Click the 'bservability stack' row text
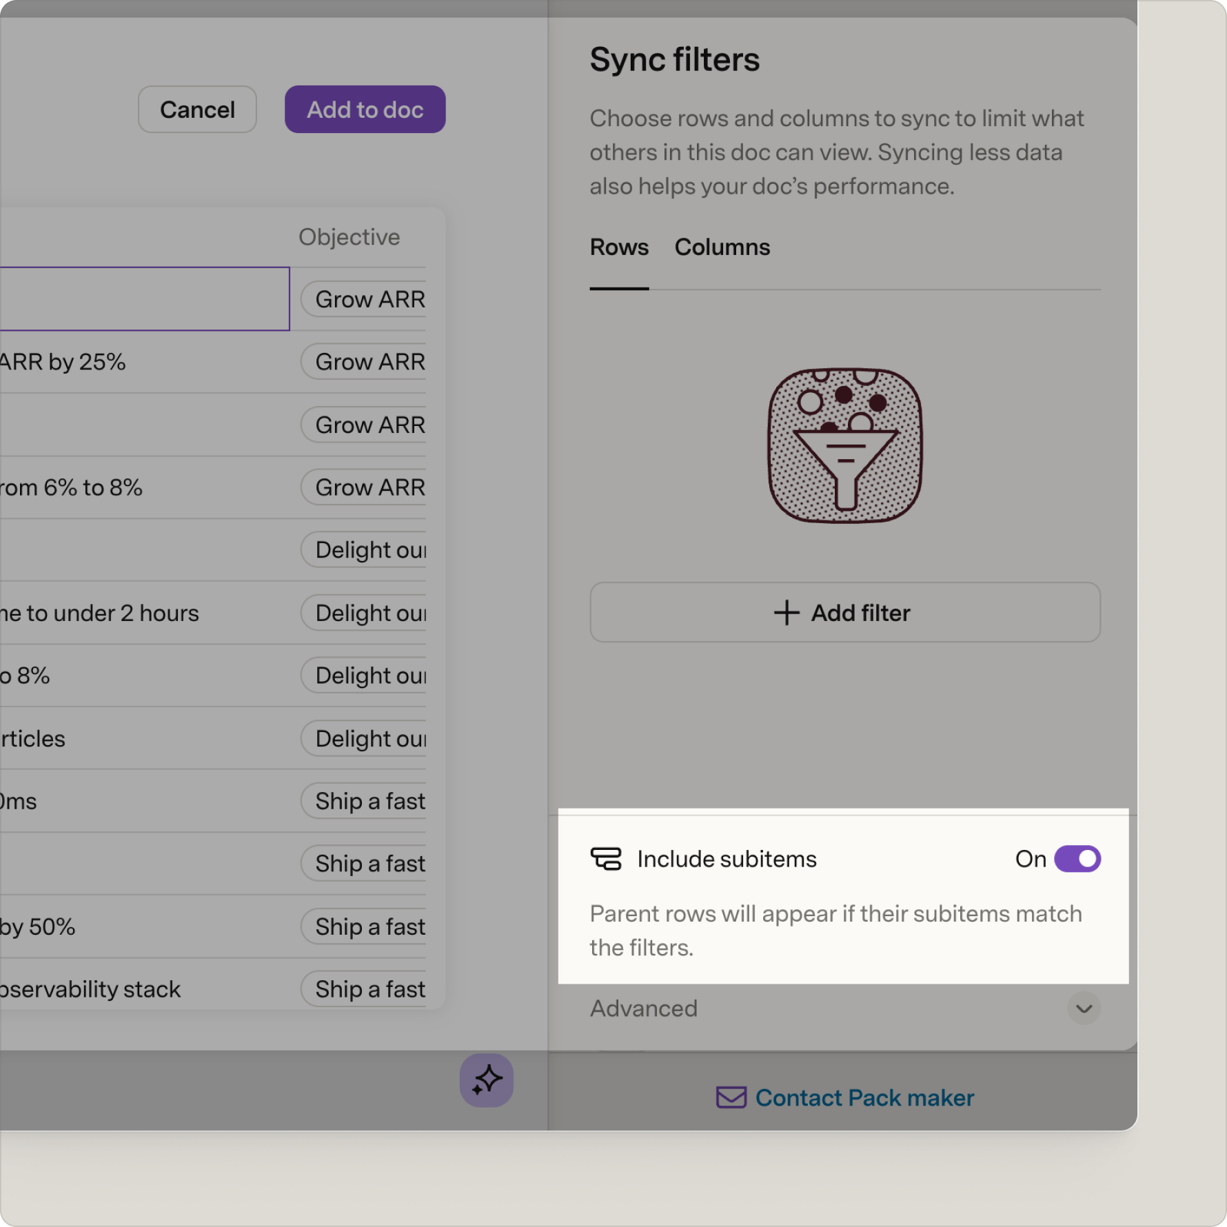This screenshot has height=1227, width=1227. [90, 990]
